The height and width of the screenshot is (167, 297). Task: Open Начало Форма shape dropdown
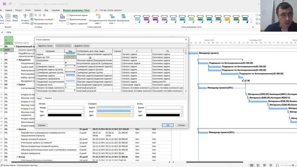point(83,108)
